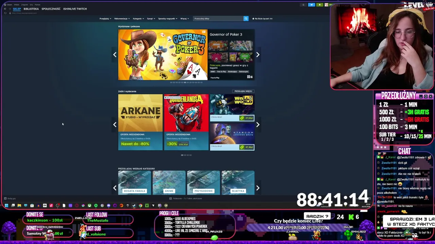Image resolution: width=435 pixels, height=244 pixels.
Task: Open the Widok menu
Action: [x=16, y=5]
